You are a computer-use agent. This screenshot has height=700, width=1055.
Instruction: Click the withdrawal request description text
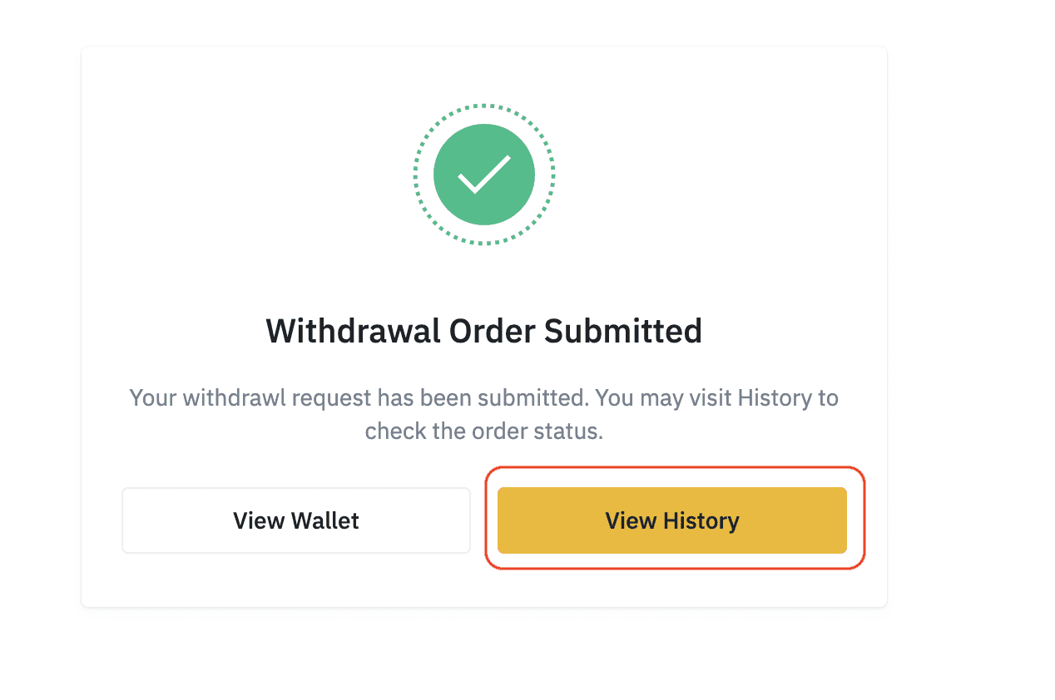click(483, 414)
